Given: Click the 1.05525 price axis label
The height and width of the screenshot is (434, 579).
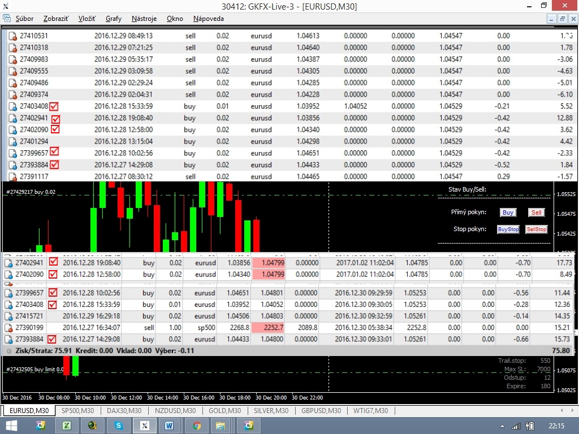Looking at the screenshot, I should (x=567, y=194).
